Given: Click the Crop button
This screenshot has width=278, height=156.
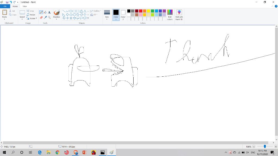Looking at the screenshot, I should click(x=30, y=11).
